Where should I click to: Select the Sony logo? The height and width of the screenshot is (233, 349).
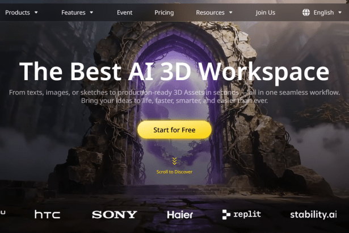[115, 214]
